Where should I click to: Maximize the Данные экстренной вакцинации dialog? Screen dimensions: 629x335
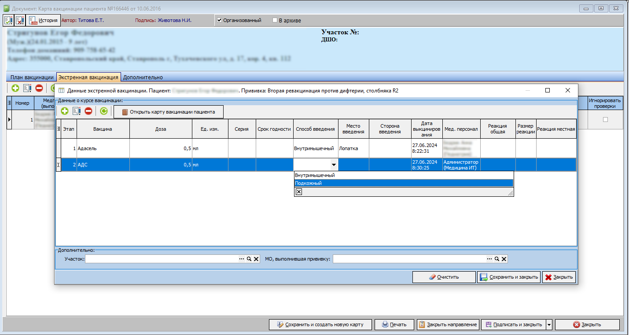point(548,90)
